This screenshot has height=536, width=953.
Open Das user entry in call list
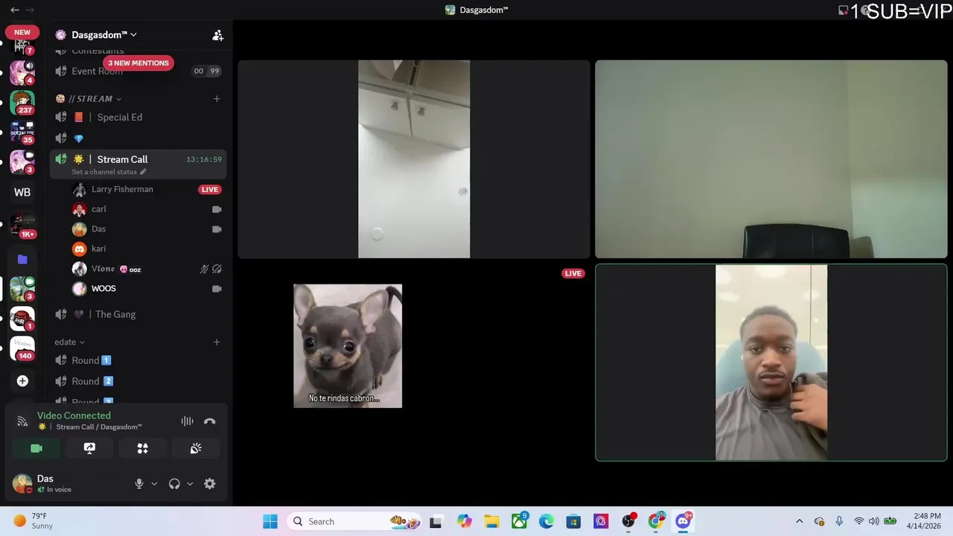tap(147, 229)
